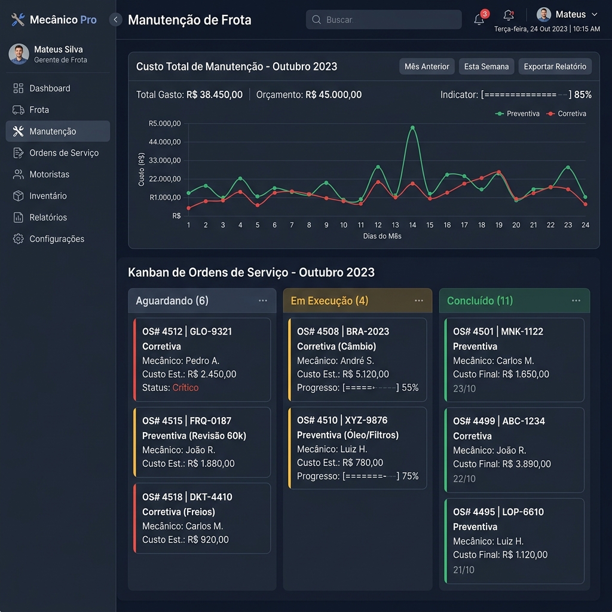
Task: Click the Mês Anterior button
Action: pyautogui.click(x=427, y=66)
